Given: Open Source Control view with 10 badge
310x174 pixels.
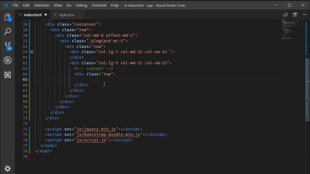Looking at the screenshot, I should click(x=8, y=46).
